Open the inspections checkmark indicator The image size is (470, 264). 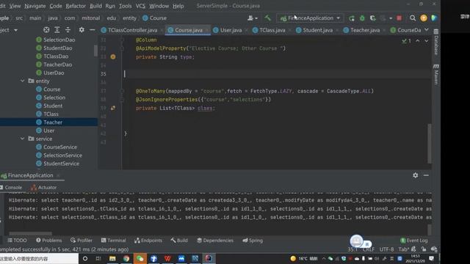(x=406, y=41)
